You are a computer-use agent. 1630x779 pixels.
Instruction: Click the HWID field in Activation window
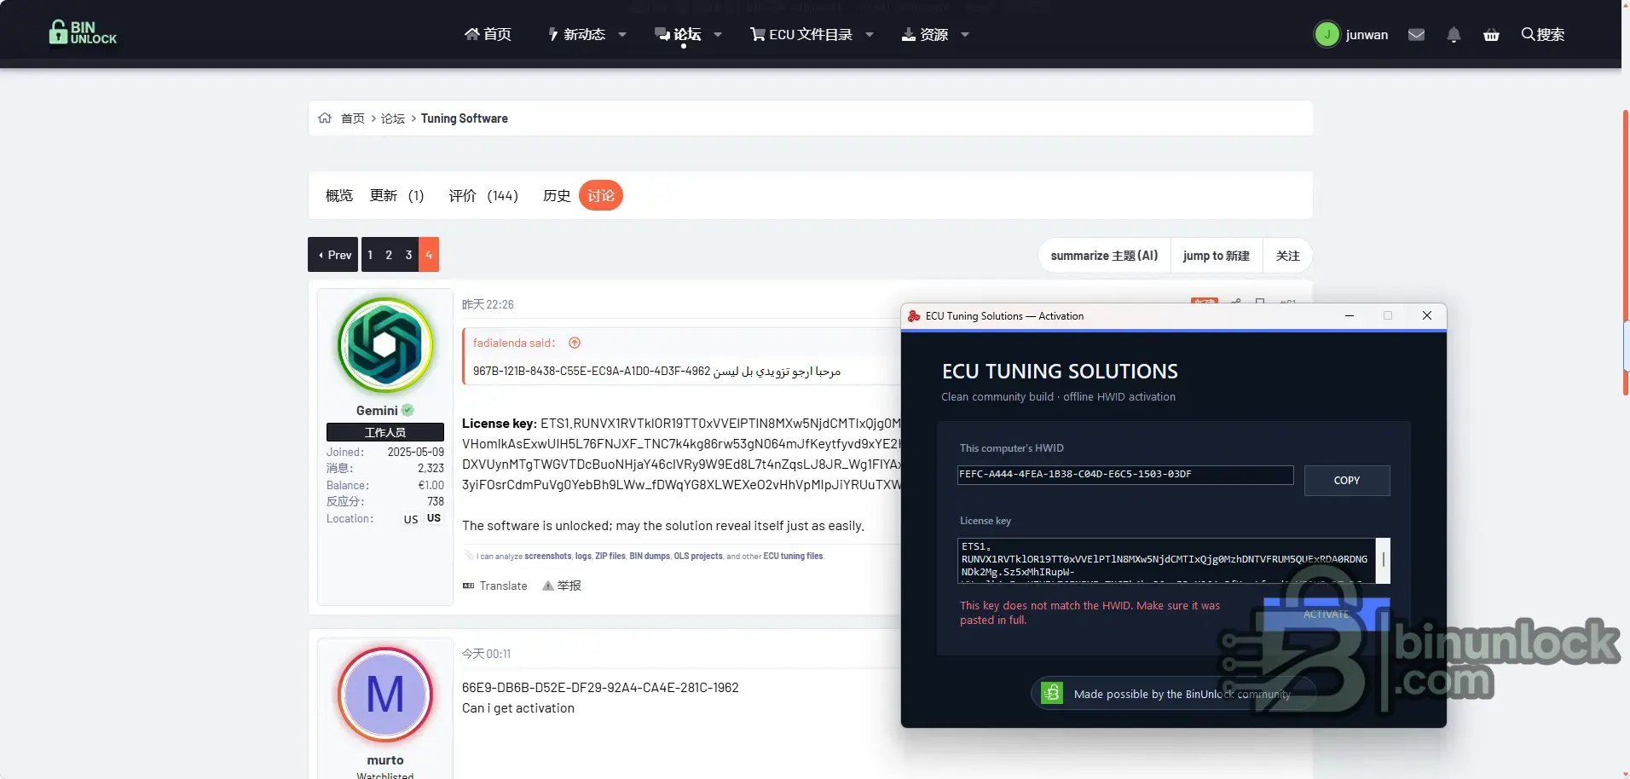1125,475
